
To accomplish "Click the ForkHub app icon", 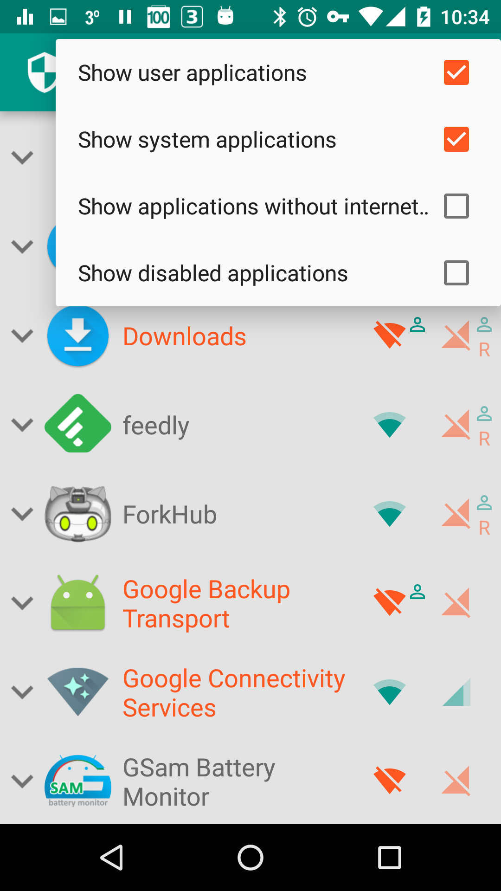I will [78, 514].
